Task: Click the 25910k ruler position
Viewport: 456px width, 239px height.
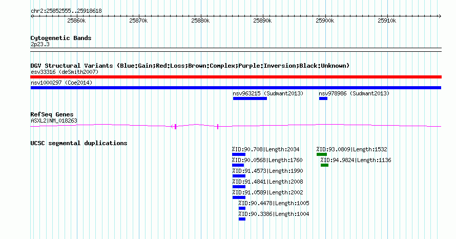Action: 387,21
